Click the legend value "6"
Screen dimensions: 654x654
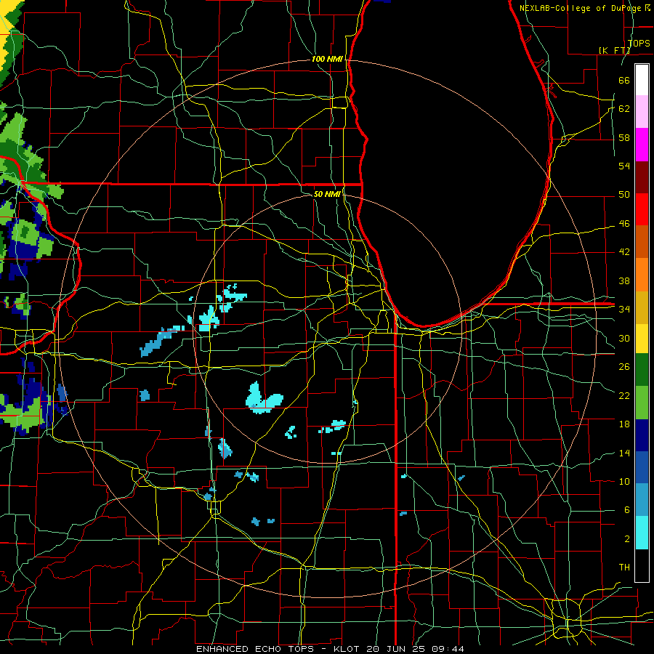[626, 510]
